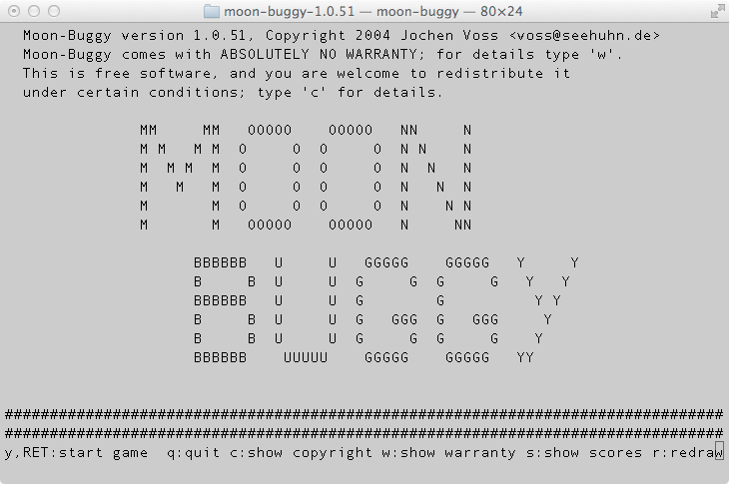Click the 'c:show copyright' hint text
This screenshot has height=484, width=729.
301,452
